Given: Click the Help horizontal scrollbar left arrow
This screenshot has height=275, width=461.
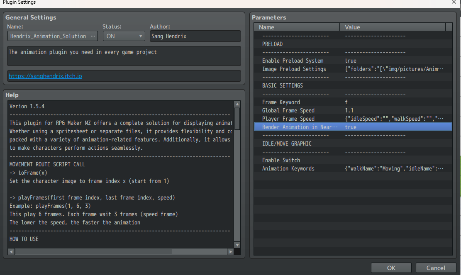Looking at the screenshot, I should tap(11, 251).
